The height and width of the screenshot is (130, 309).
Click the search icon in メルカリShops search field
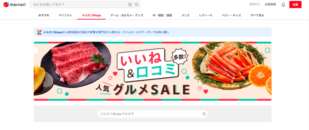(204, 114)
